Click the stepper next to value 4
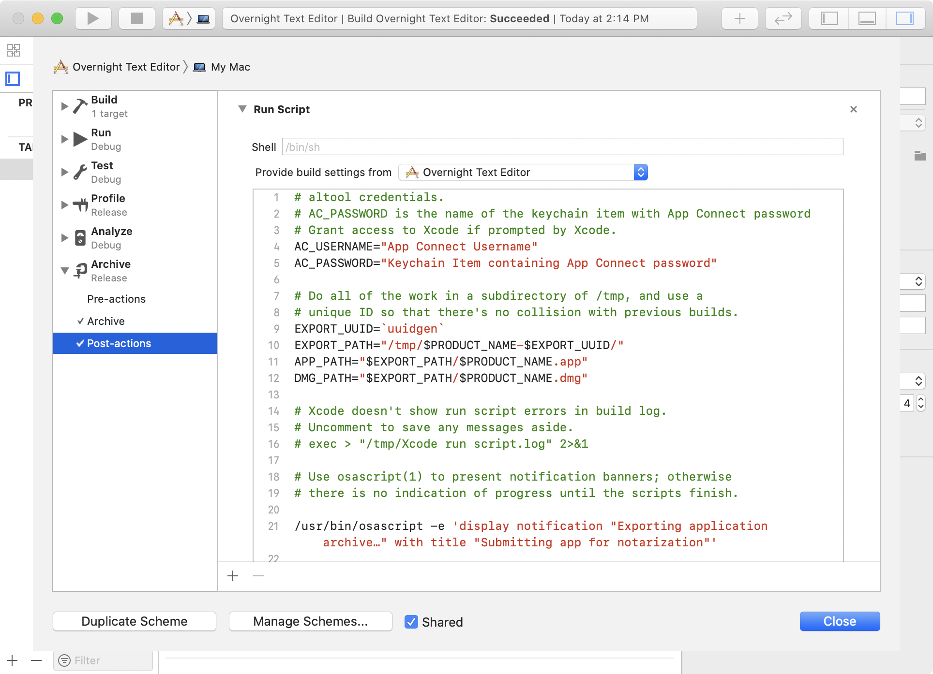 (x=921, y=403)
